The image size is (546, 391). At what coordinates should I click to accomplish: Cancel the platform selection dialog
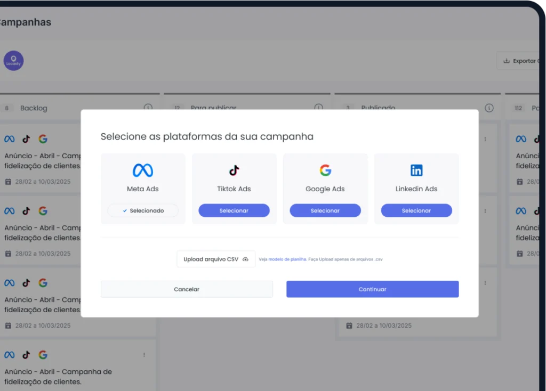[x=187, y=289]
